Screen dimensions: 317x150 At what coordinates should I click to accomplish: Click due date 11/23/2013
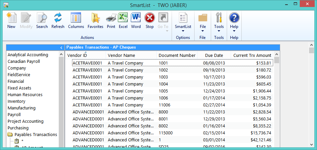click(214, 84)
